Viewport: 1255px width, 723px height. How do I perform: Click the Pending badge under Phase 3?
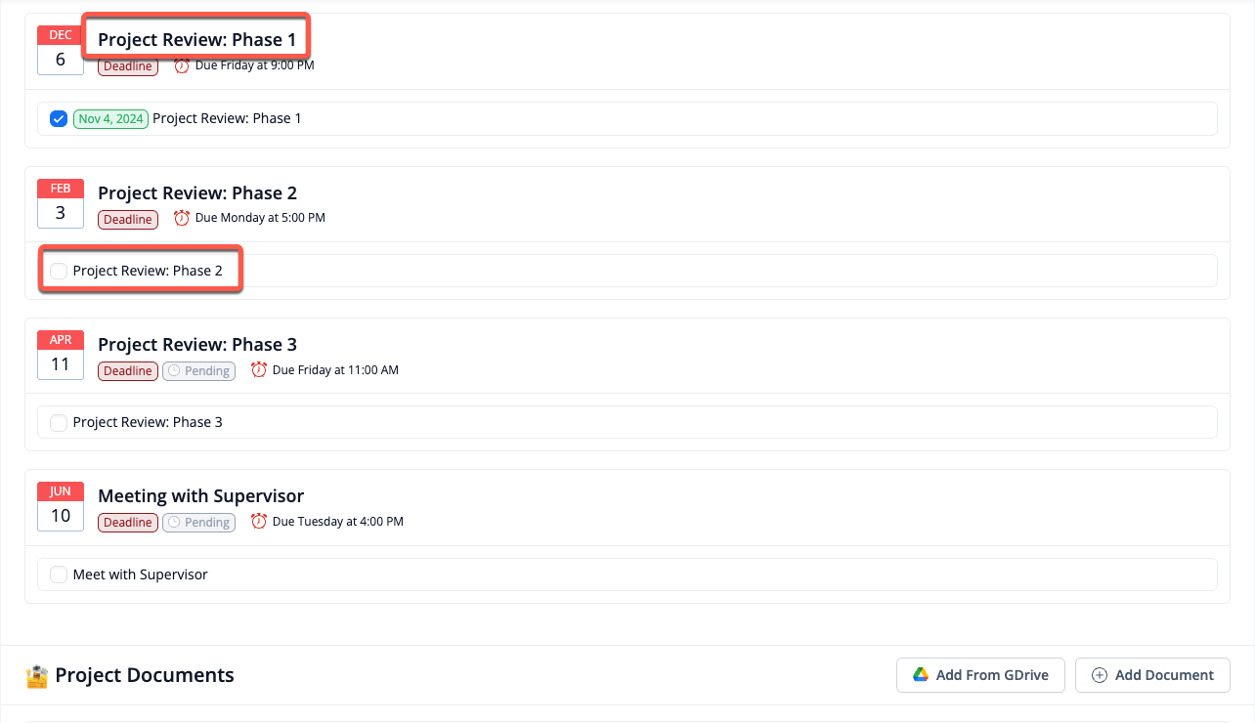coord(198,371)
